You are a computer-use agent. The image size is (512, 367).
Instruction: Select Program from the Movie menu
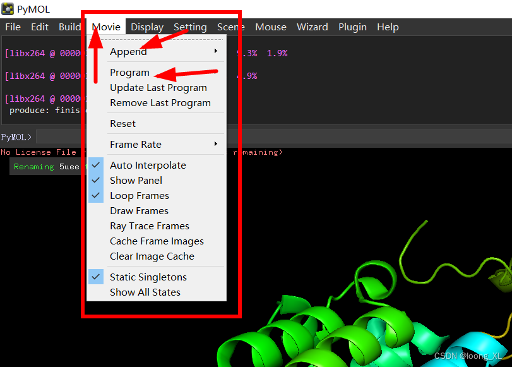point(129,72)
